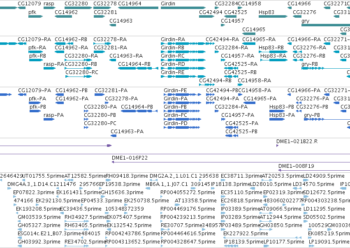Click transcript pfk-RB glyph
This screenshot has height=248, width=350.
(36, 60)
